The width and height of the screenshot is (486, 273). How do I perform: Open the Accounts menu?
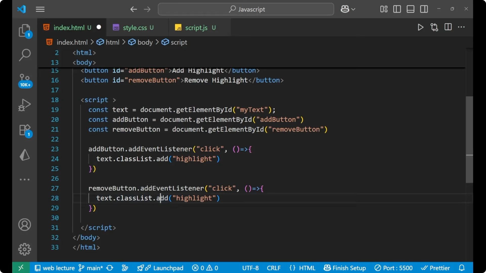click(25, 225)
